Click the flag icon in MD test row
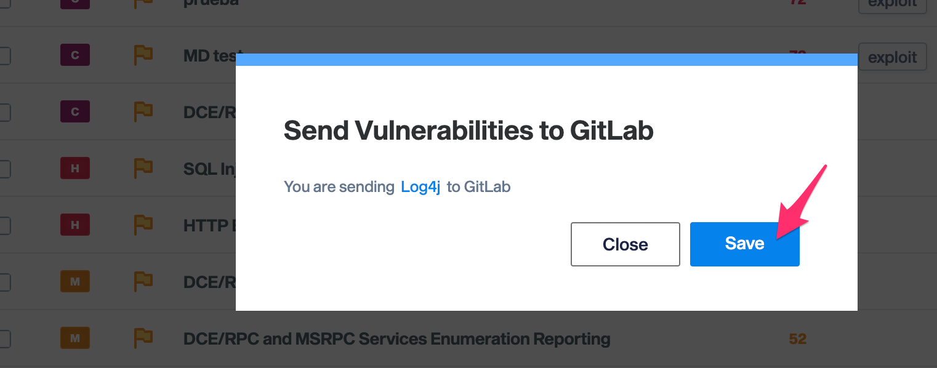Image resolution: width=937 pixels, height=368 pixels. coord(143,55)
